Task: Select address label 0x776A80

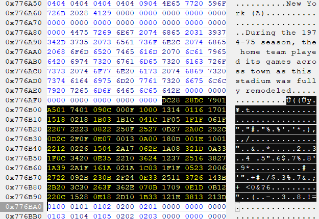Action: tap(23, 33)
